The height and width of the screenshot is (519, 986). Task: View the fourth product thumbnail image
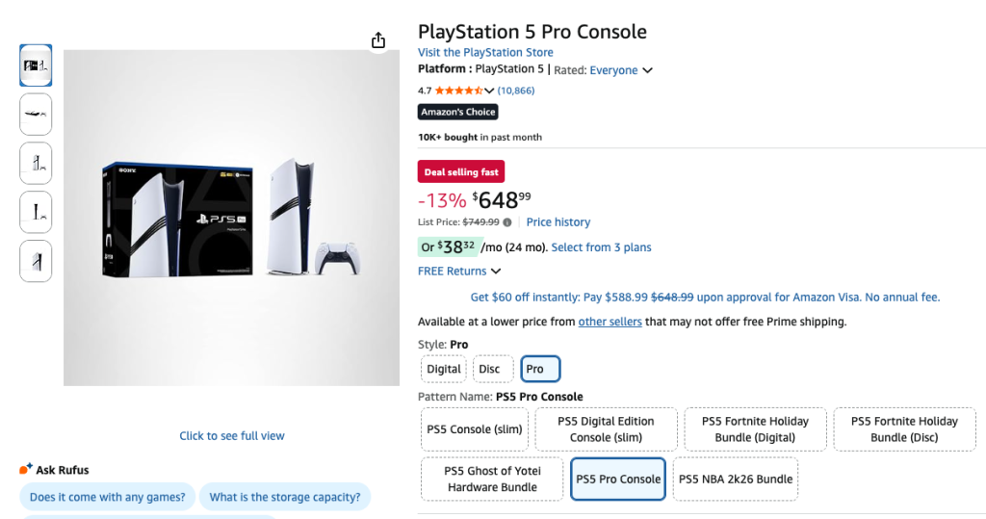coord(36,212)
